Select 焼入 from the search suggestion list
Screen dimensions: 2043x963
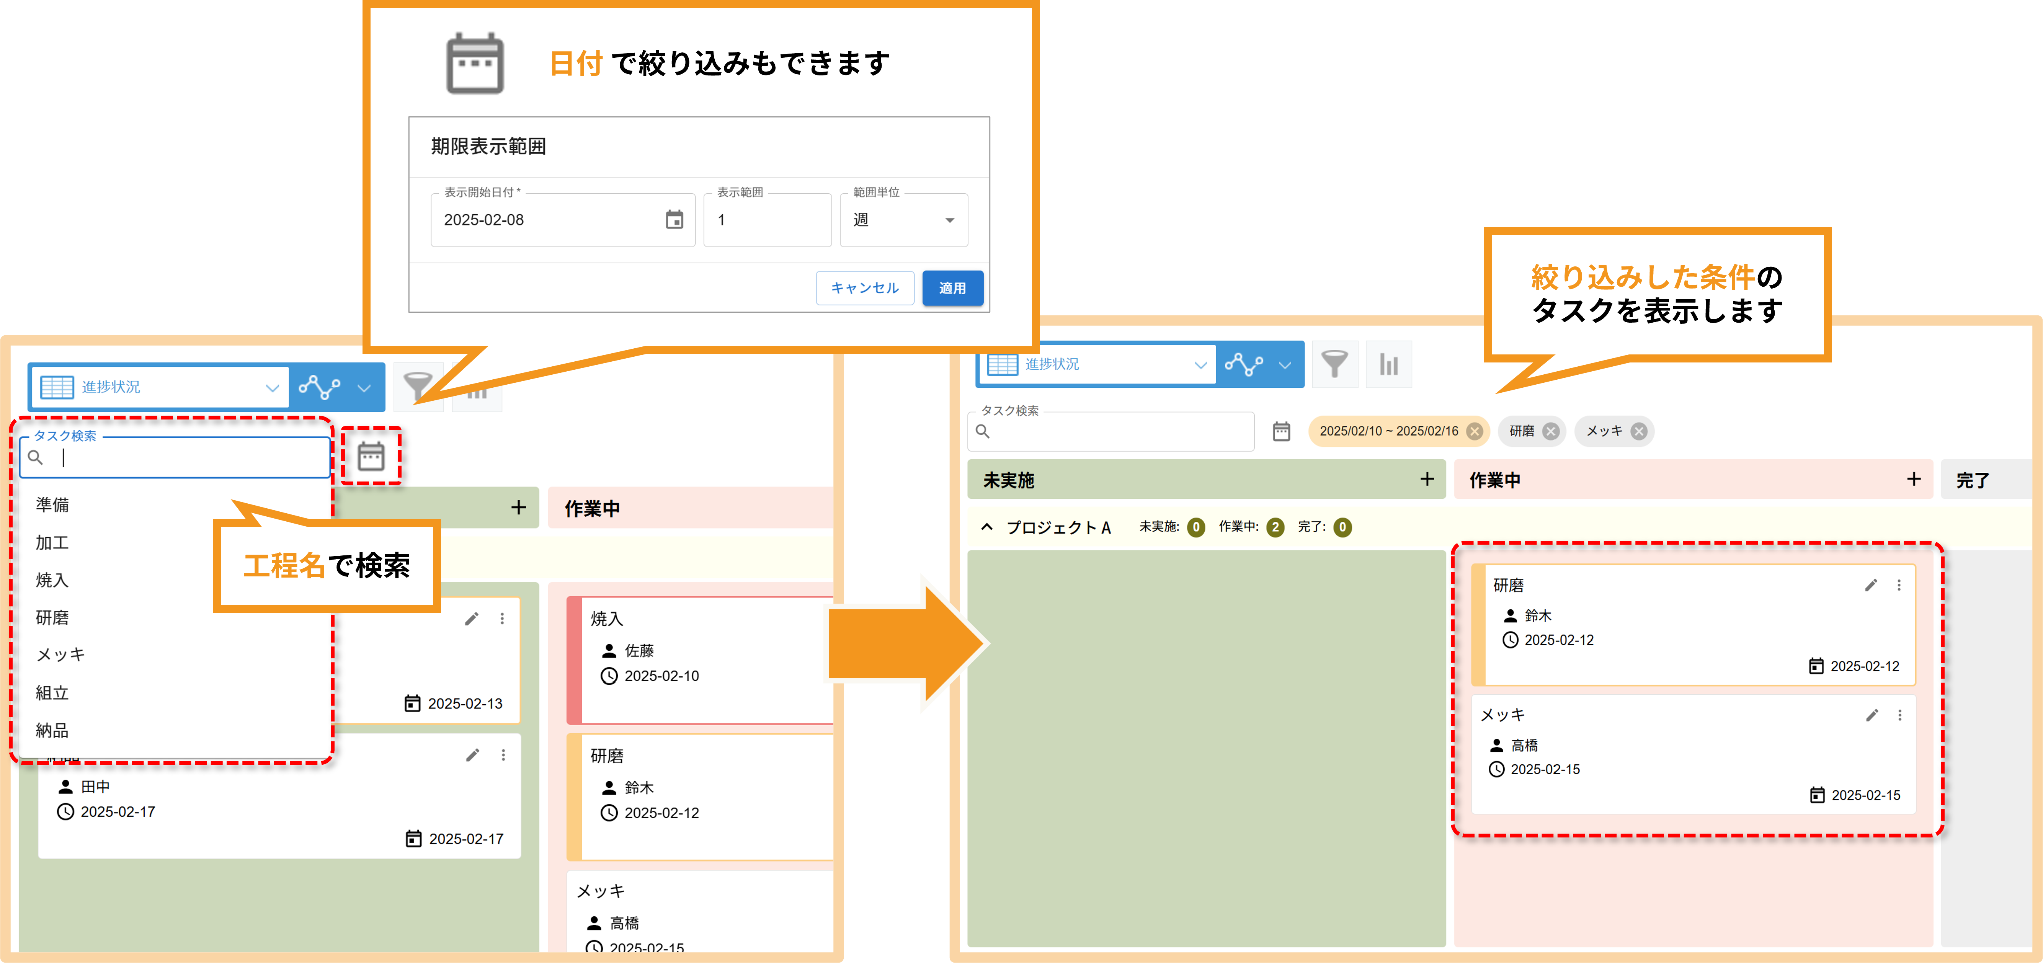52,580
